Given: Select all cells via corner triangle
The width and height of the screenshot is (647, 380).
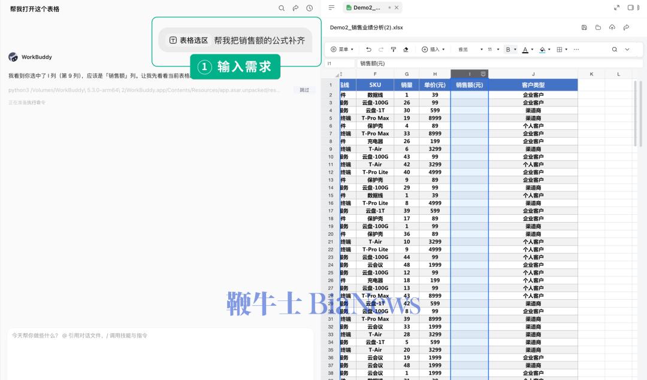Looking at the screenshot, I should [x=337, y=75].
